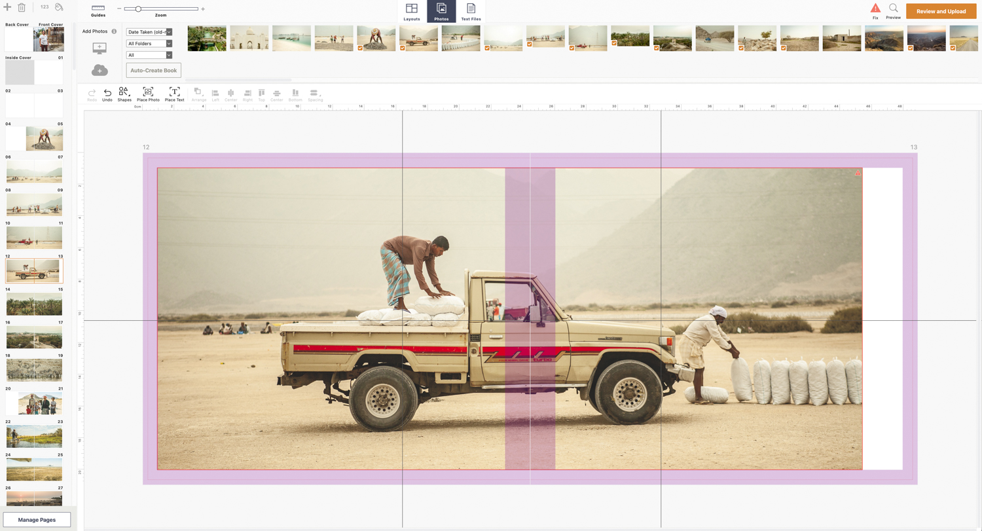The image size is (982, 531).
Task: Click the trash delete page icon
Action: click(x=22, y=7)
